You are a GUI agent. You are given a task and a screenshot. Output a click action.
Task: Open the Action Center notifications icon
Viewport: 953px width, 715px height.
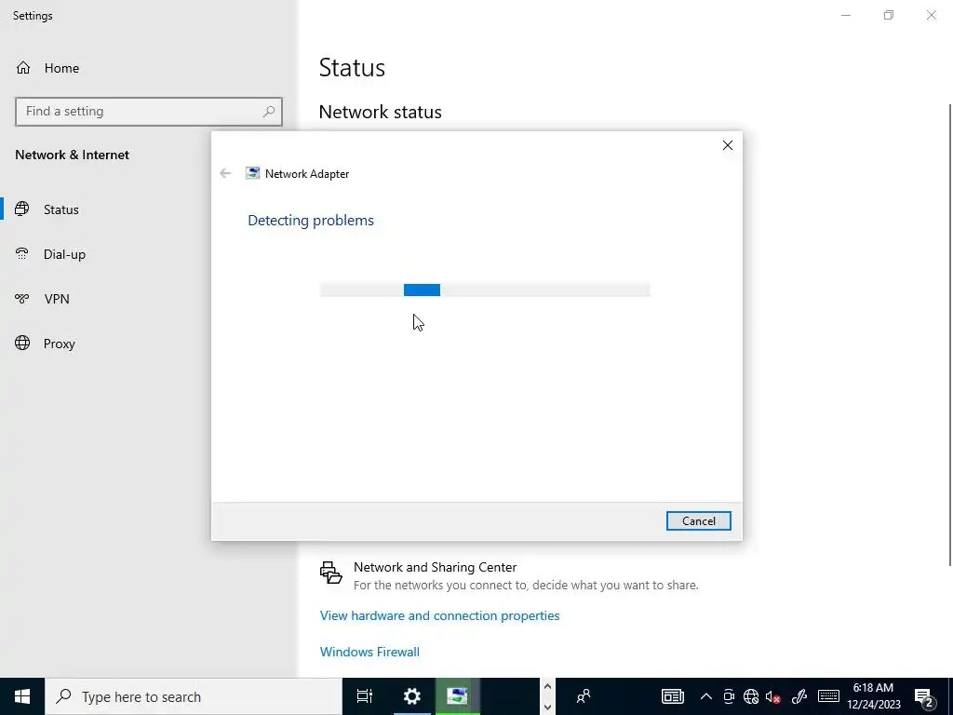coord(924,697)
